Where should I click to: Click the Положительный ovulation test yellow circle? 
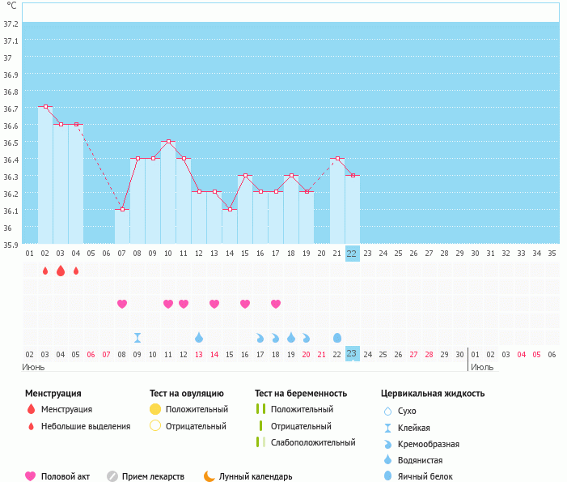pyautogui.click(x=155, y=409)
